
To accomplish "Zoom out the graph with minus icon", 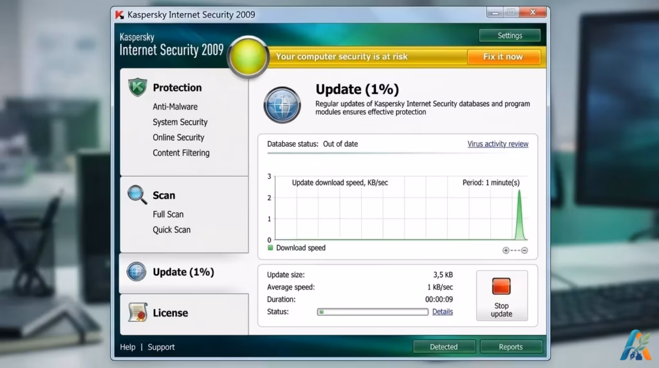I will point(524,250).
